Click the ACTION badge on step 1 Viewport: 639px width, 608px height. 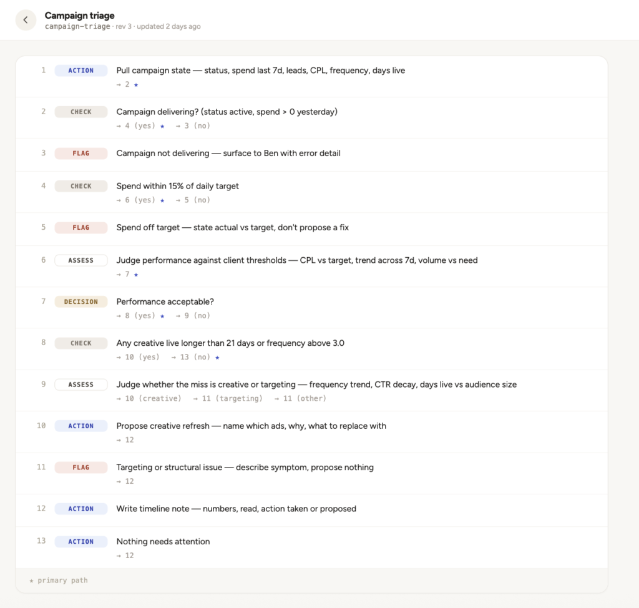click(x=80, y=71)
